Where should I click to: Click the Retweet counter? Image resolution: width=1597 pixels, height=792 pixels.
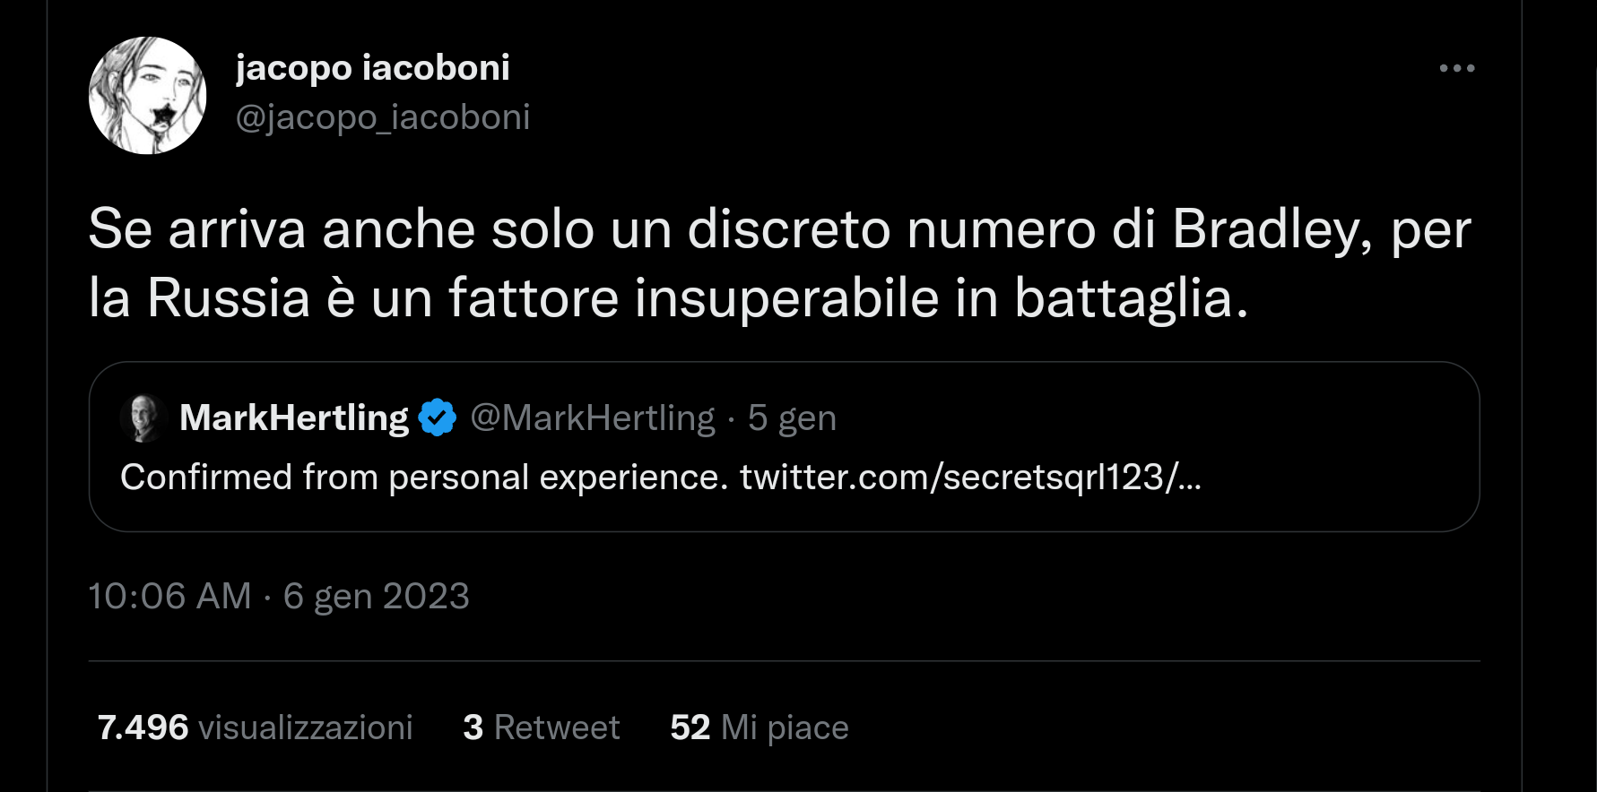click(538, 727)
